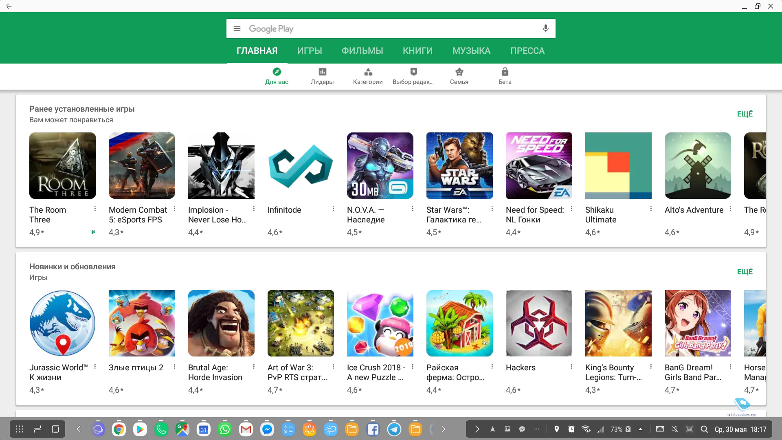Viewport: 782px width, 440px height.
Task: Open the taskbar search magnifier
Action: click(704, 429)
